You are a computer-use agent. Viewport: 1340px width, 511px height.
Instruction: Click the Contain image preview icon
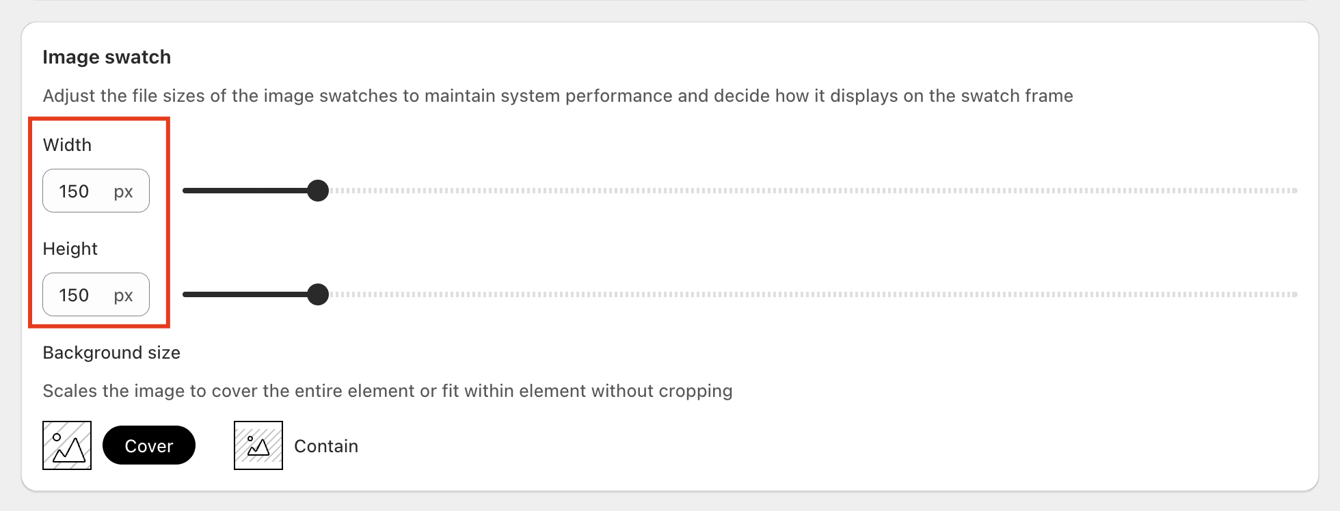click(x=258, y=445)
